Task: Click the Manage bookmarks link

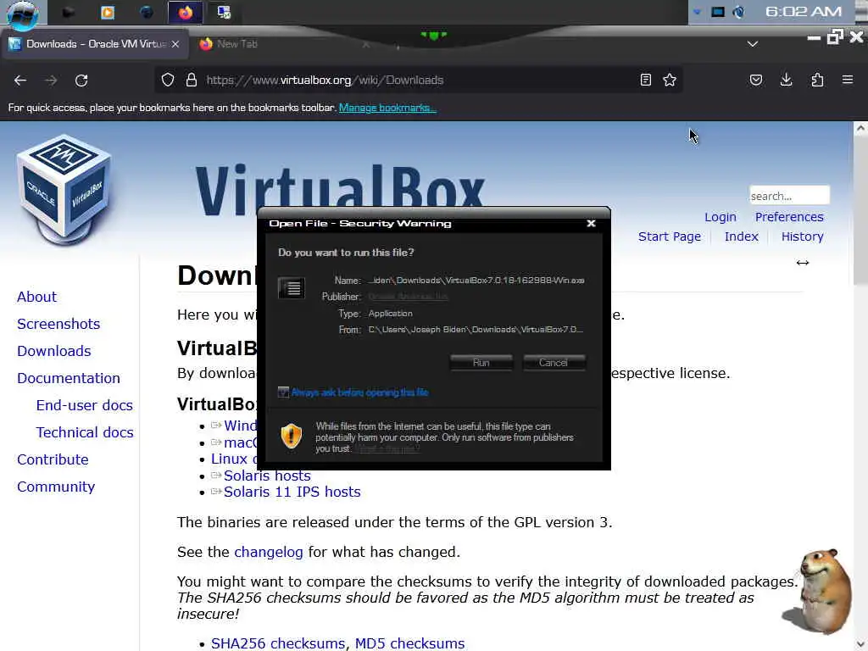Action: 387,108
